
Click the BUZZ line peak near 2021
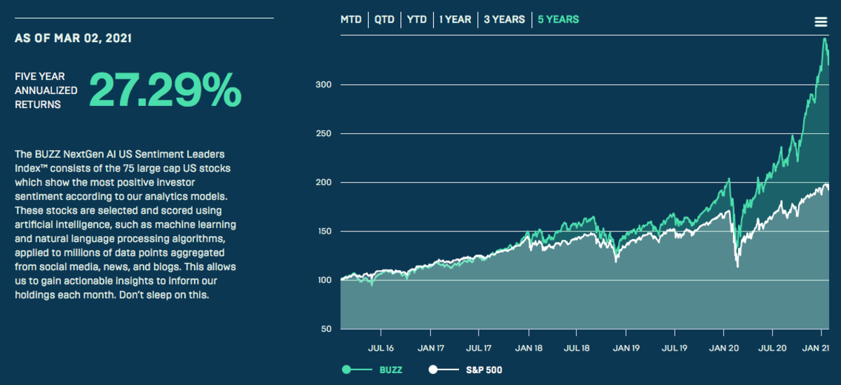click(x=825, y=39)
